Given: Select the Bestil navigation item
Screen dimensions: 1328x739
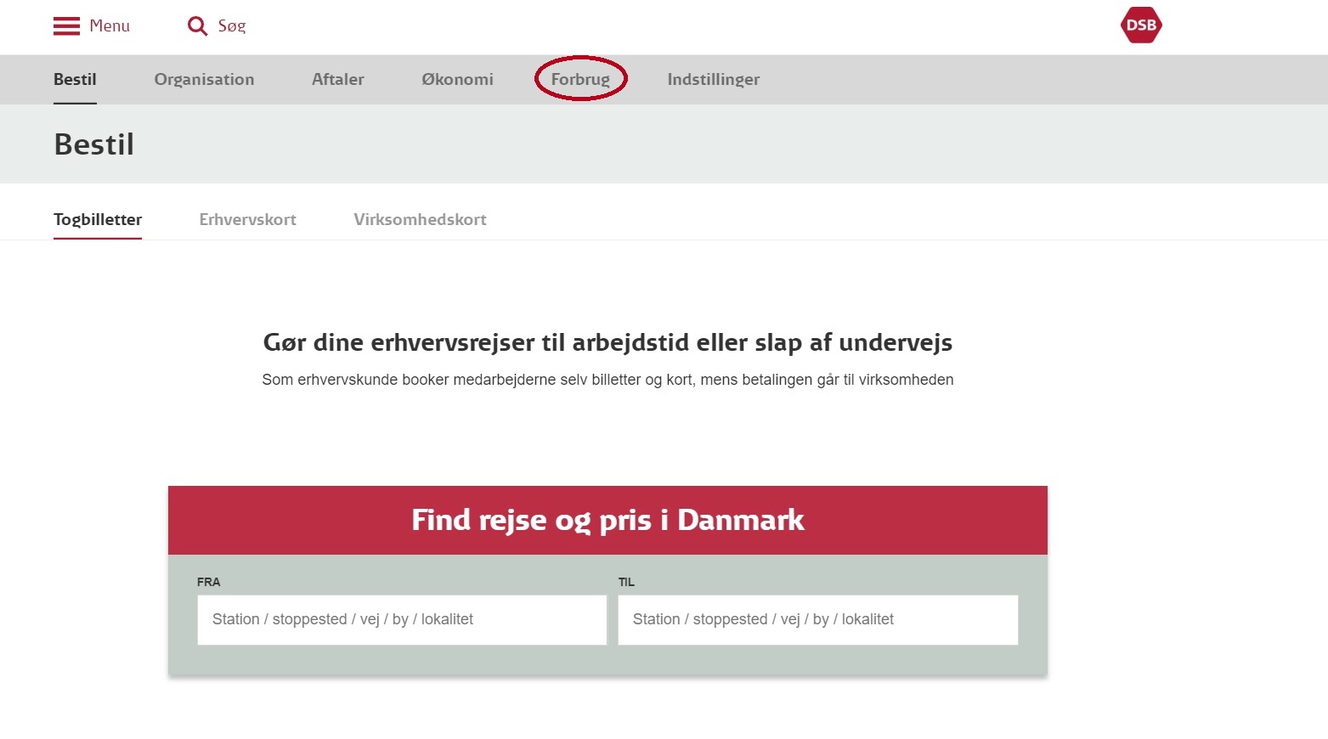Looking at the screenshot, I should point(75,79).
